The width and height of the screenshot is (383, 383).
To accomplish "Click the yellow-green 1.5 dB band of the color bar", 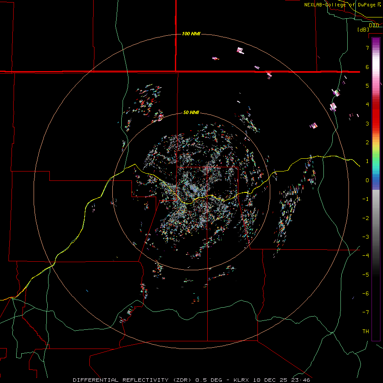I will tap(376, 151).
